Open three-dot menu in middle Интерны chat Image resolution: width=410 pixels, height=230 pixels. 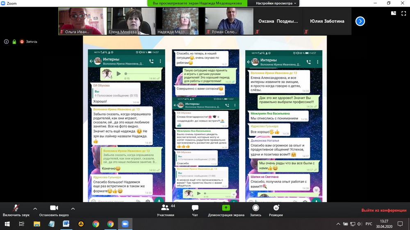[x=235, y=105]
